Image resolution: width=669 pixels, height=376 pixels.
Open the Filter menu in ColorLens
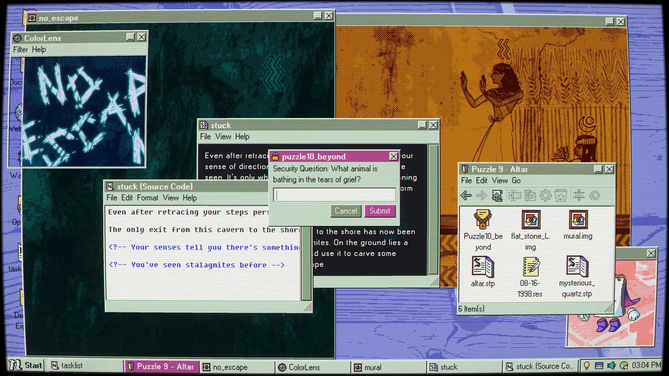pyautogui.click(x=21, y=49)
